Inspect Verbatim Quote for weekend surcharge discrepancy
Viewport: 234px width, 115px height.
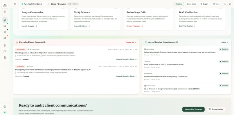click(126, 76)
